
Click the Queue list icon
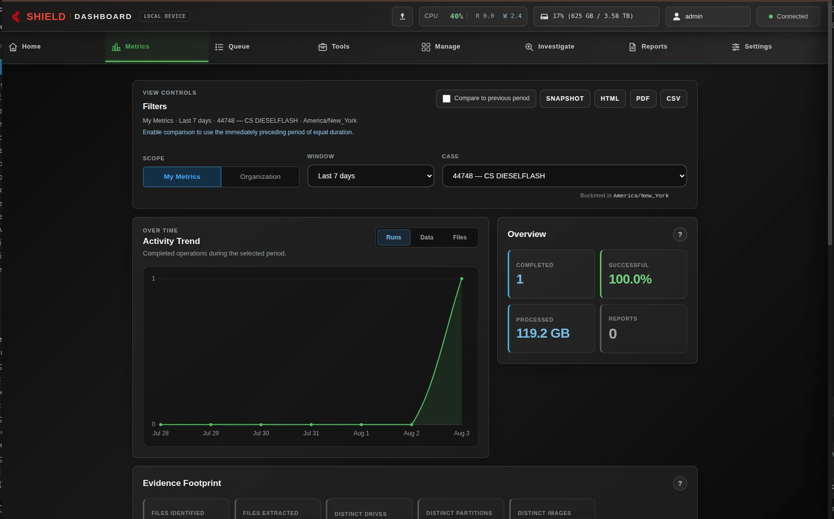219,47
